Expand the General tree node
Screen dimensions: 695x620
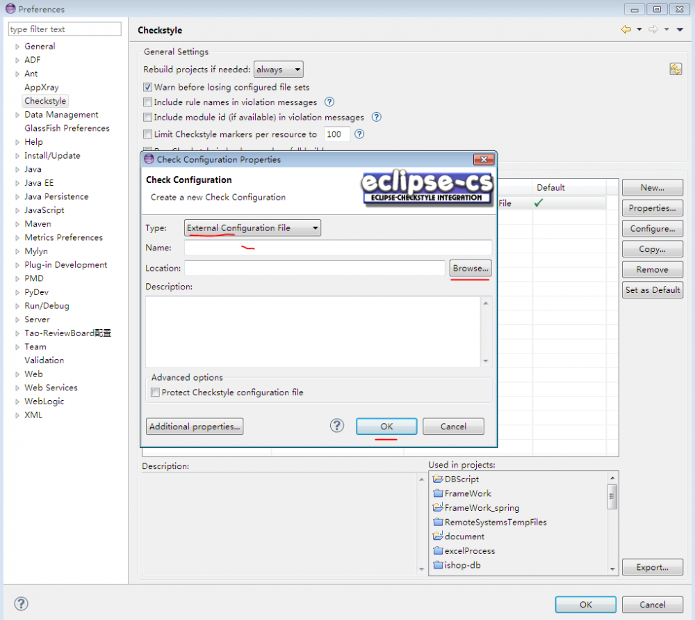click(x=17, y=47)
